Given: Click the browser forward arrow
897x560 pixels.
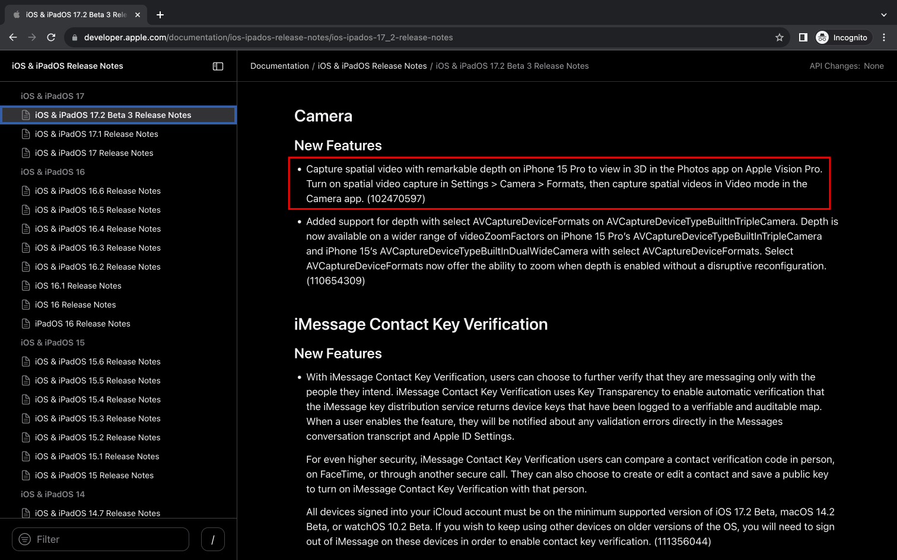Looking at the screenshot, I should point(32,37).
